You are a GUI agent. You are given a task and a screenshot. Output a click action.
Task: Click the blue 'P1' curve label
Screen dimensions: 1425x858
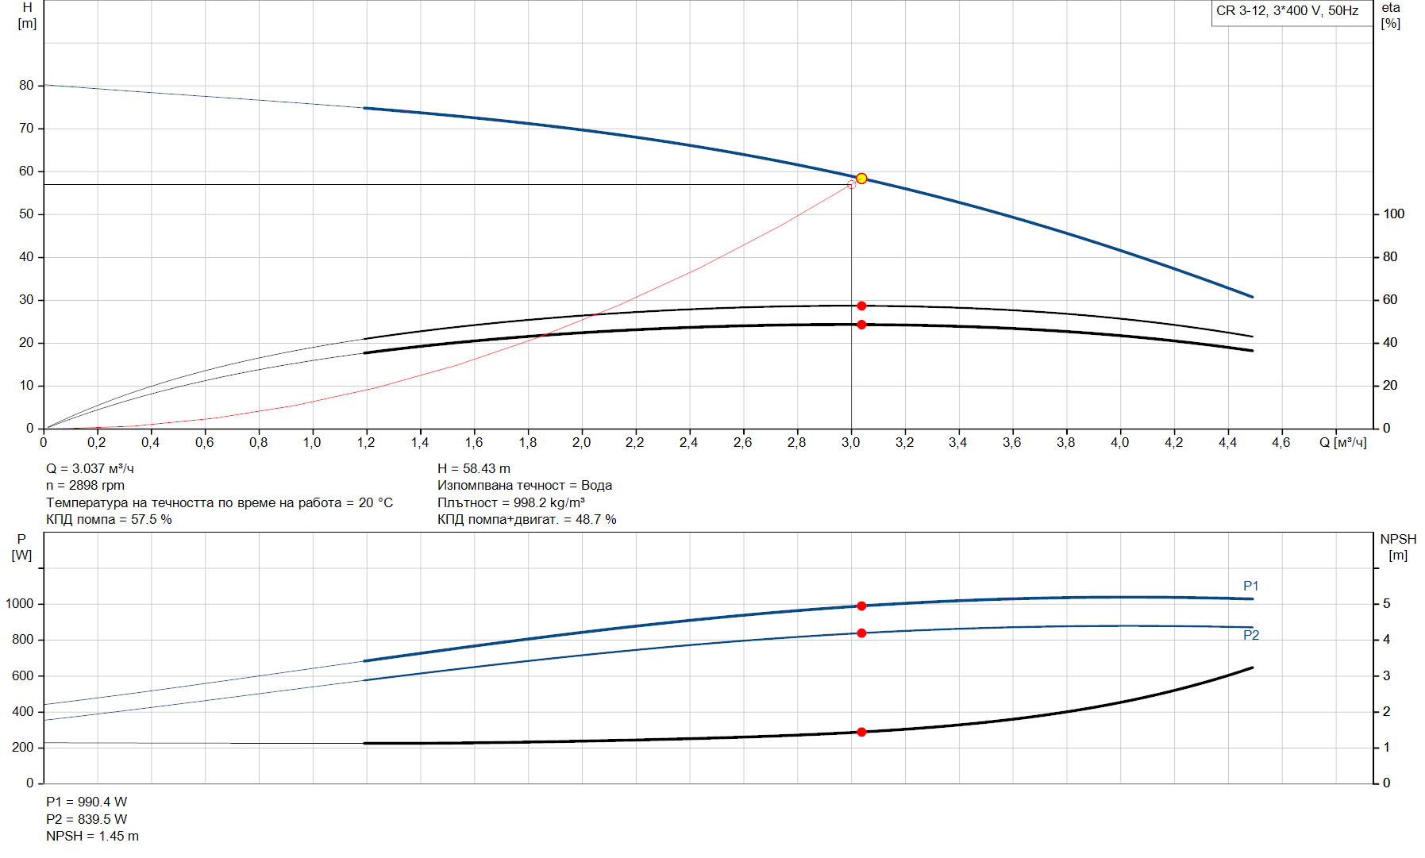click(x=1250, y=586)
